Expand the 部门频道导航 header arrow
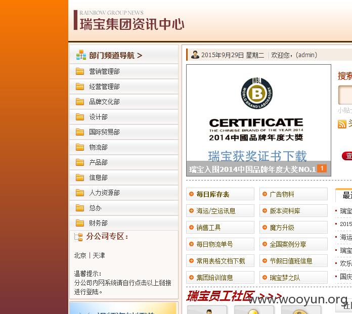352x314 pixels. [140, 55]
